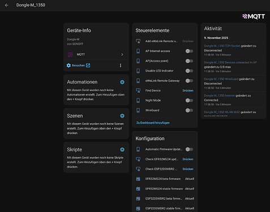Viewport: 270px width, 212px height.
Task: Click the ESP32D0WDR2 stable firmware icon
Action: 138,209
